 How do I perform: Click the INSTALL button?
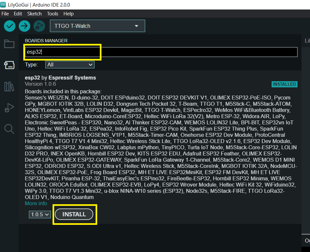(x=74, y=214)
